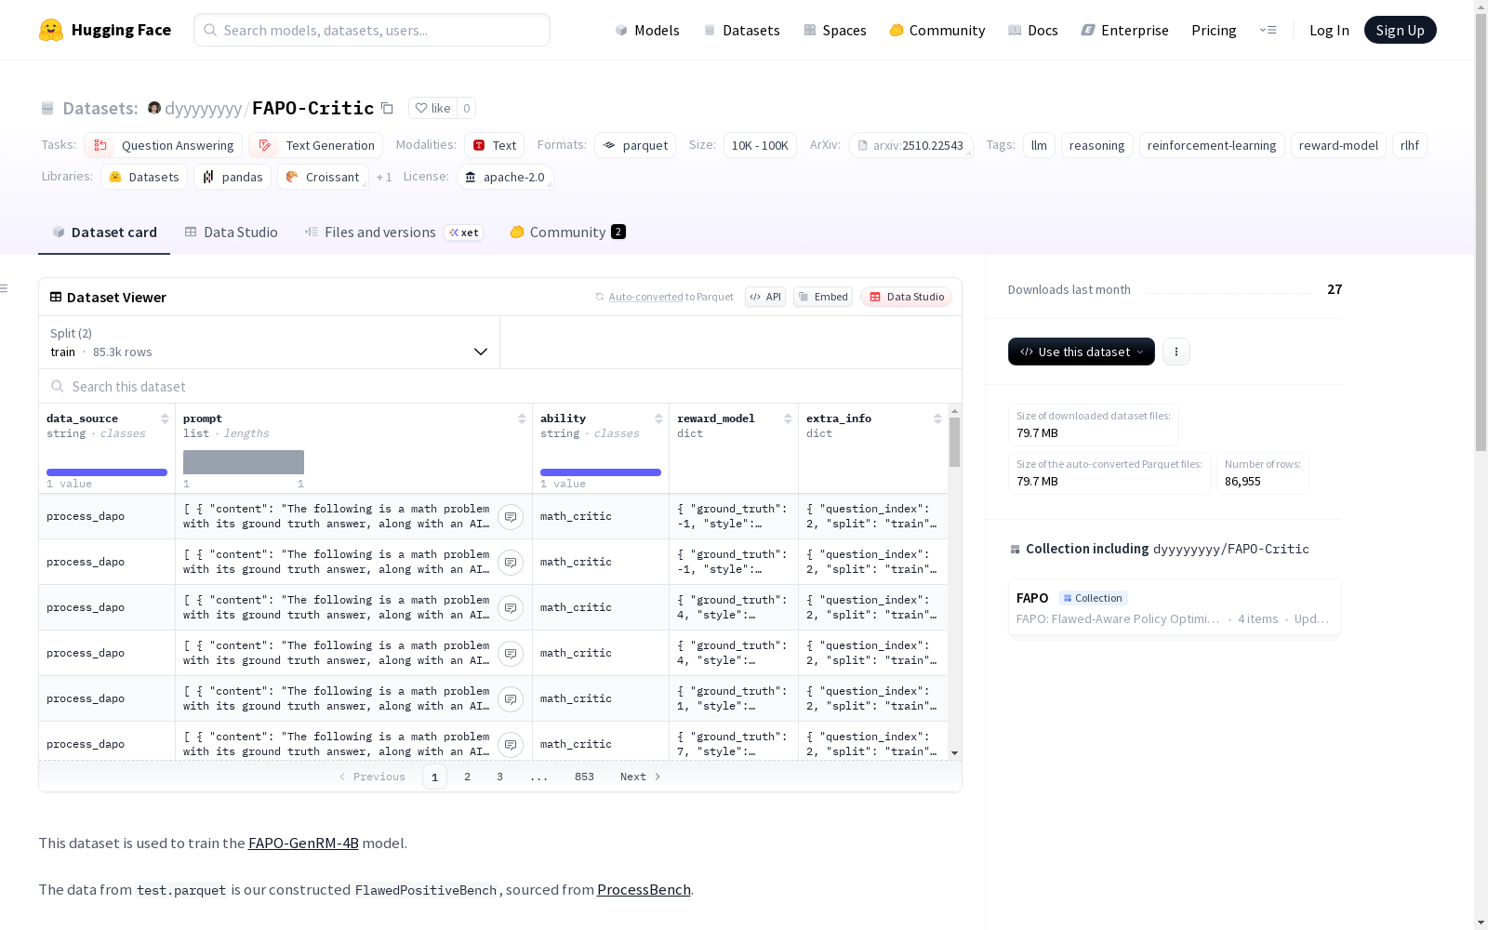Click the dyyyyyyyy user avatar icon
Viewport: 1488px width, 930px height.
[x=154, y=108]
